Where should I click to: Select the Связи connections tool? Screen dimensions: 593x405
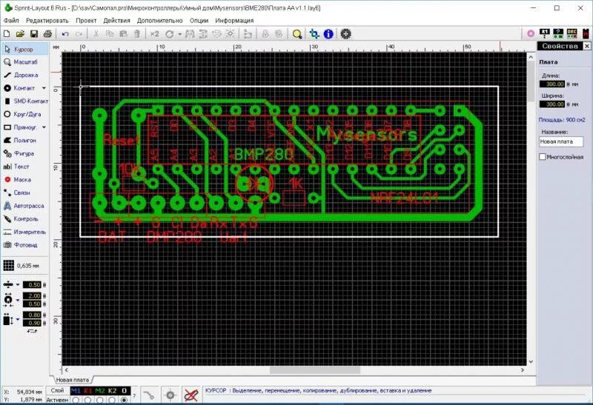[x=25, y=193]
